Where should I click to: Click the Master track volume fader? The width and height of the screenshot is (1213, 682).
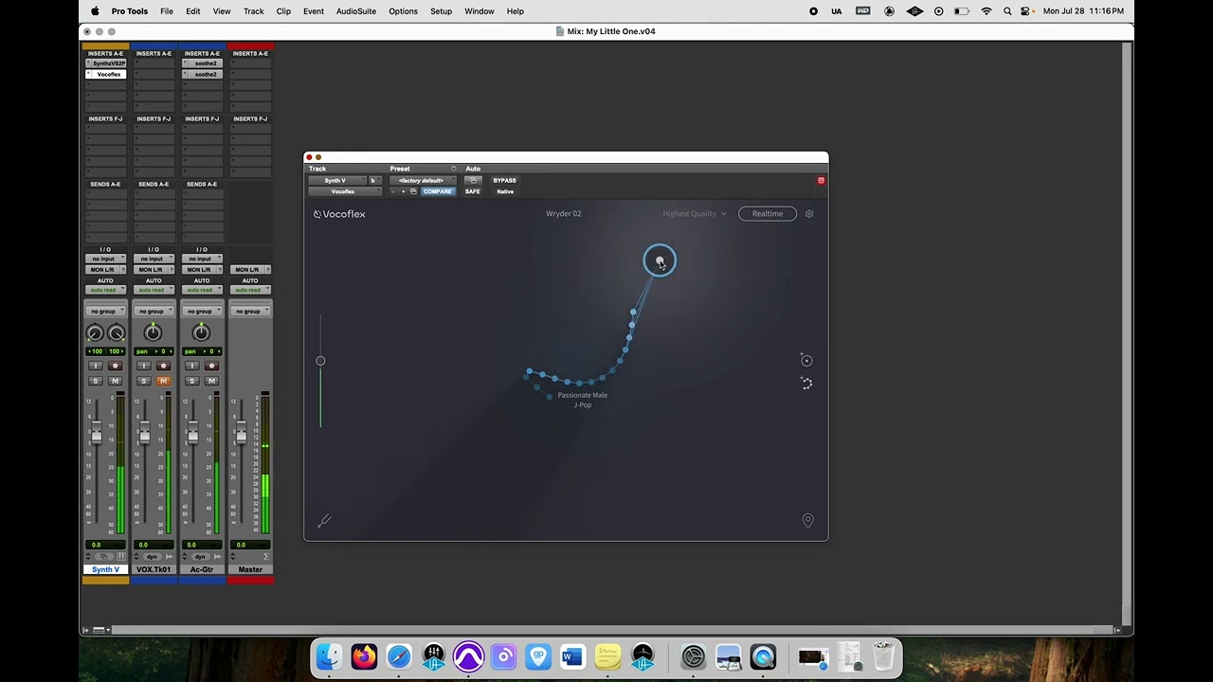point(241,434)
